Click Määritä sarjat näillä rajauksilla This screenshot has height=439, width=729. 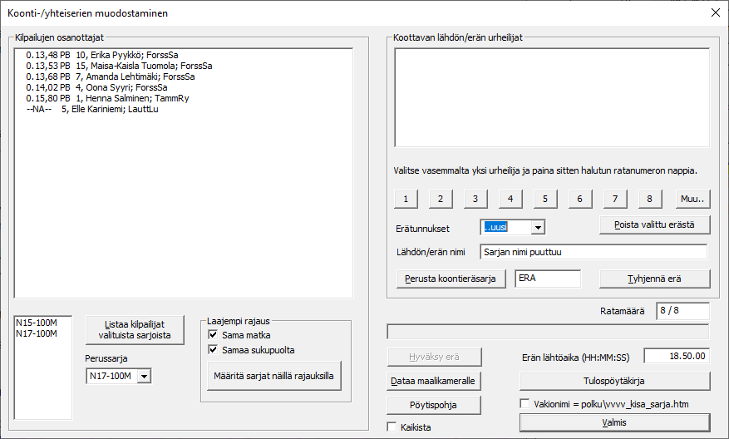tap(273, 376)
